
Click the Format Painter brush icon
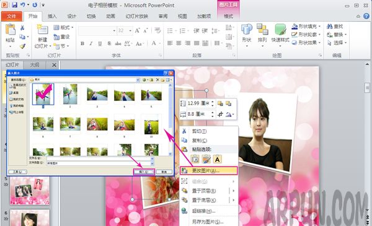pos(22,46)
